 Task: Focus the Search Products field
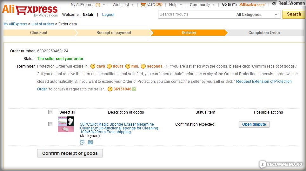[196, 14]
